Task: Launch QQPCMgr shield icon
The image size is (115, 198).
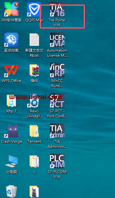Action: [x=34, y=9]
